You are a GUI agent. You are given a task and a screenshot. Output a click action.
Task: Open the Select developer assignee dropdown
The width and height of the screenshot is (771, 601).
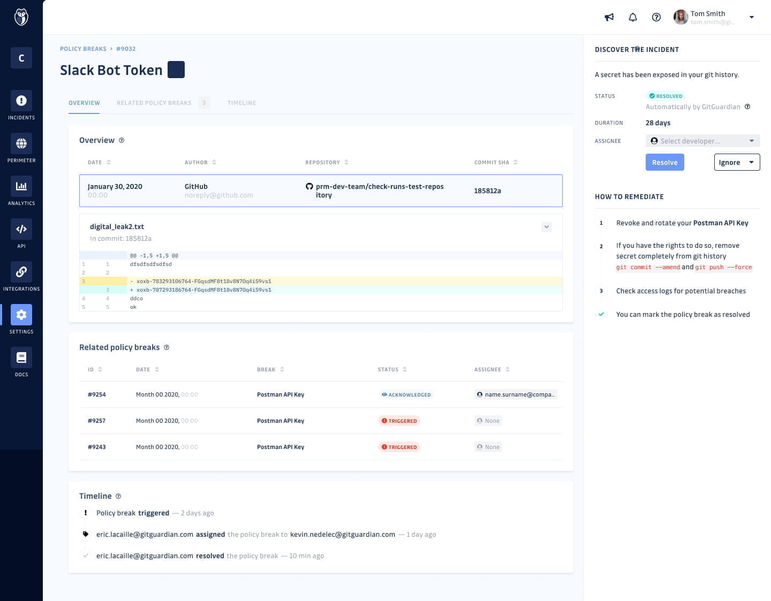(x=702, y=141)
